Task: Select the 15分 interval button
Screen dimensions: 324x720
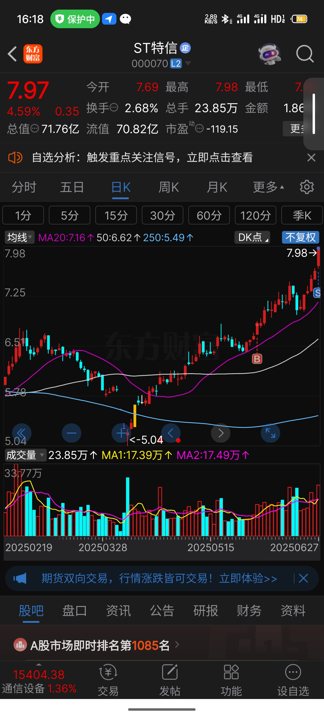Action: click(116, 215)
